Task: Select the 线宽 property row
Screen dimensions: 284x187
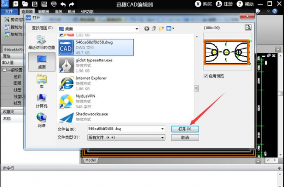Action: click(x=12, y=103)
